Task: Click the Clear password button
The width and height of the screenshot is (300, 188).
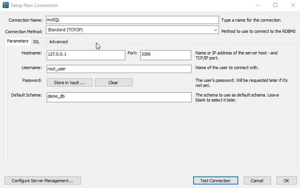Action: tap(113, 83)
